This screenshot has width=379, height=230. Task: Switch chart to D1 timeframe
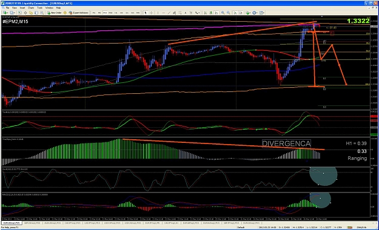pos(127,13)
